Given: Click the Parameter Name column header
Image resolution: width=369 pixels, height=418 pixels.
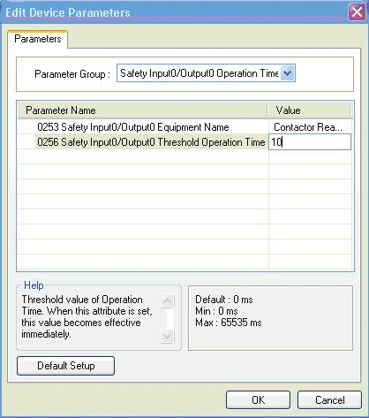Looking at the screenshot, I should (x=142, y=110).
